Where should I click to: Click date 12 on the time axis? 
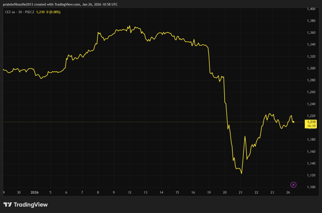click(130, 193)
